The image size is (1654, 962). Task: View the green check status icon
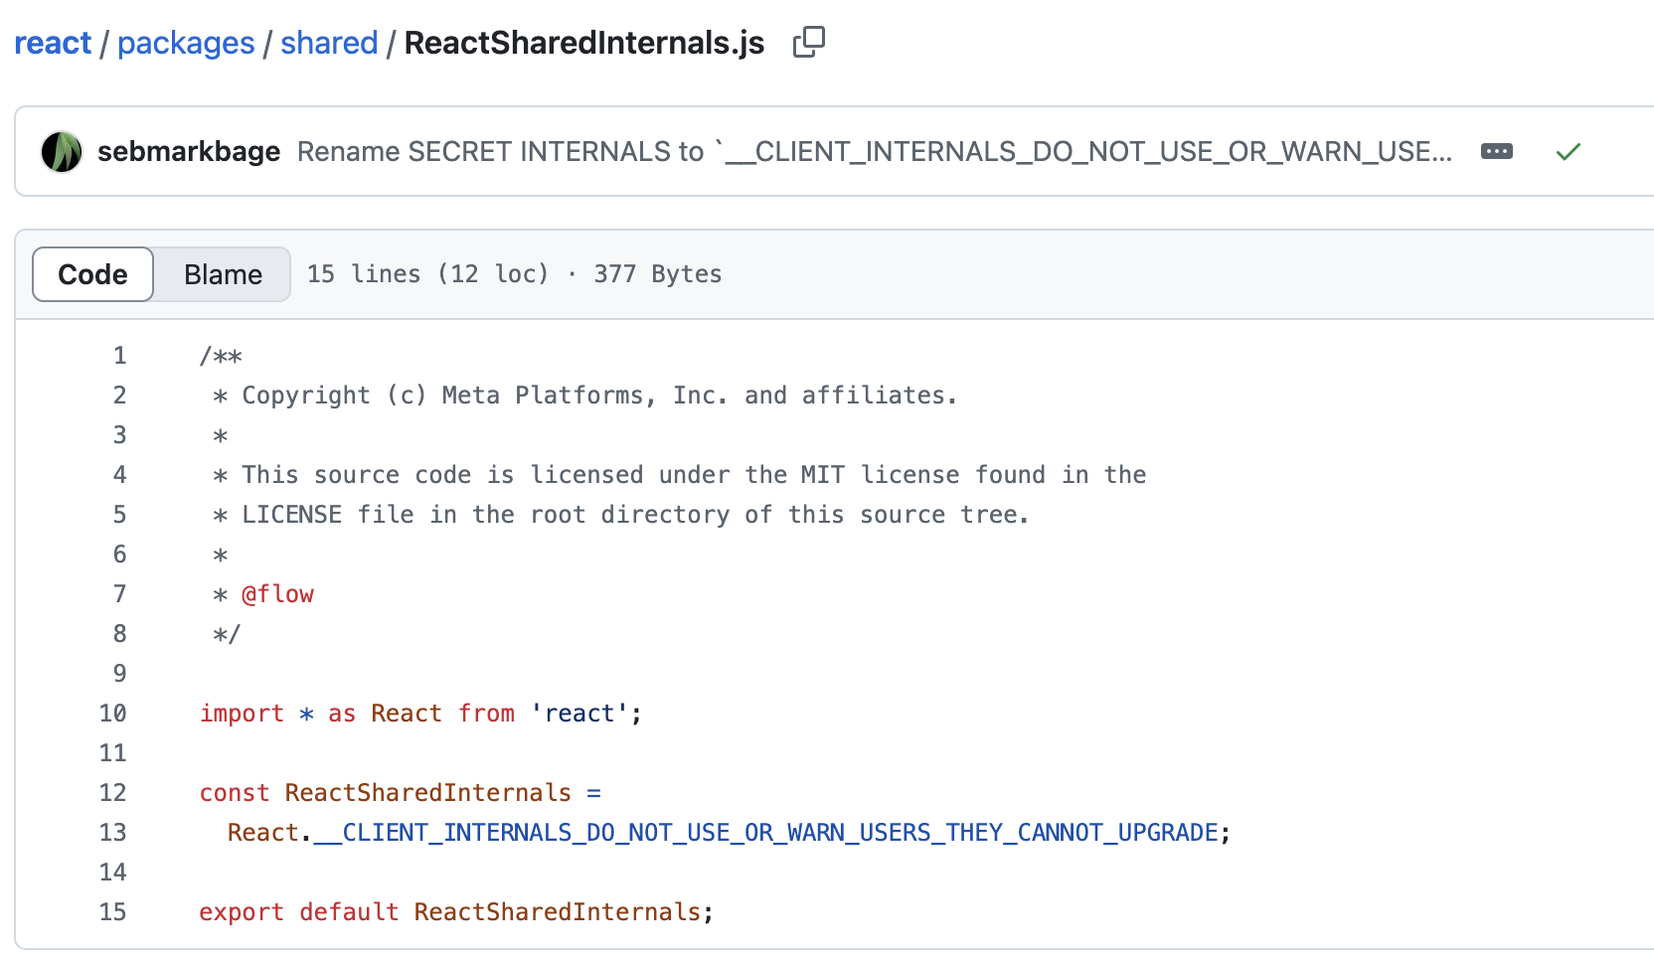coord(1568,151)
